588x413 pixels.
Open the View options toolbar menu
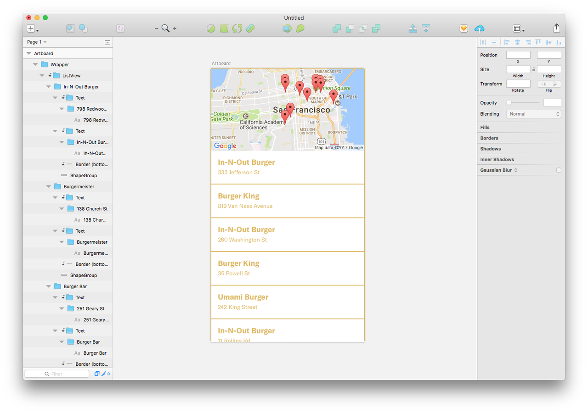[x=519, y=28]
